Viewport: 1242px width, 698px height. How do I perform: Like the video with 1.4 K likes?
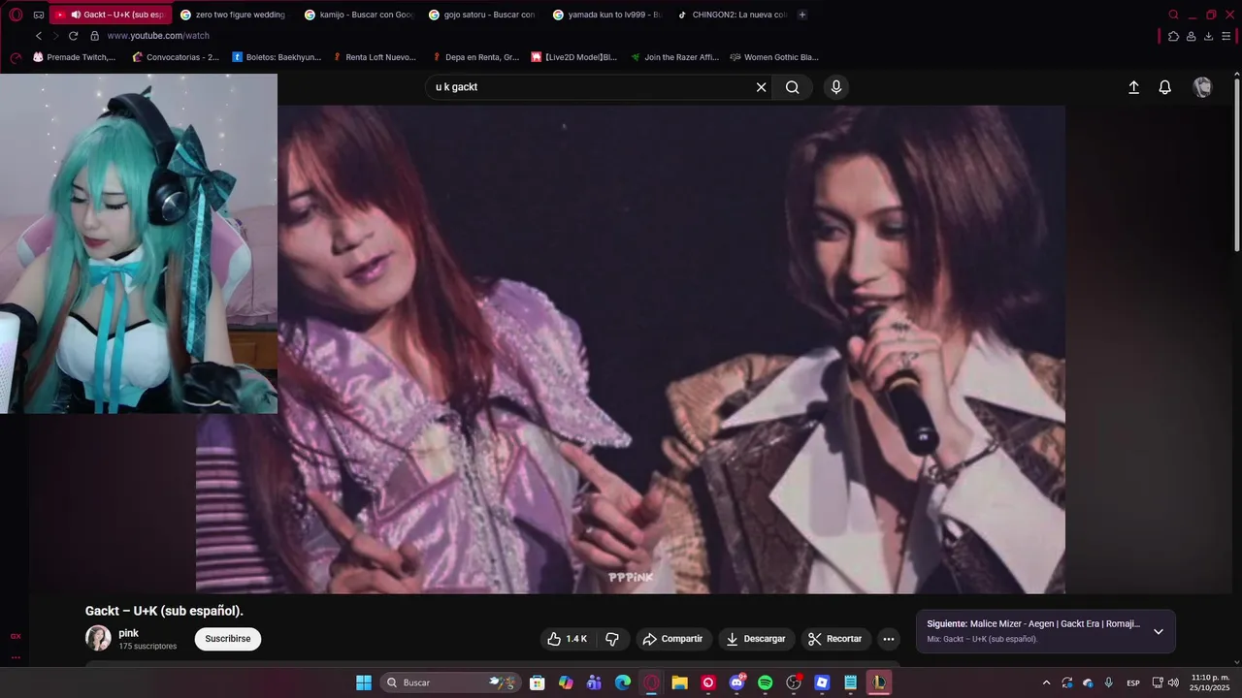(567, 639)
